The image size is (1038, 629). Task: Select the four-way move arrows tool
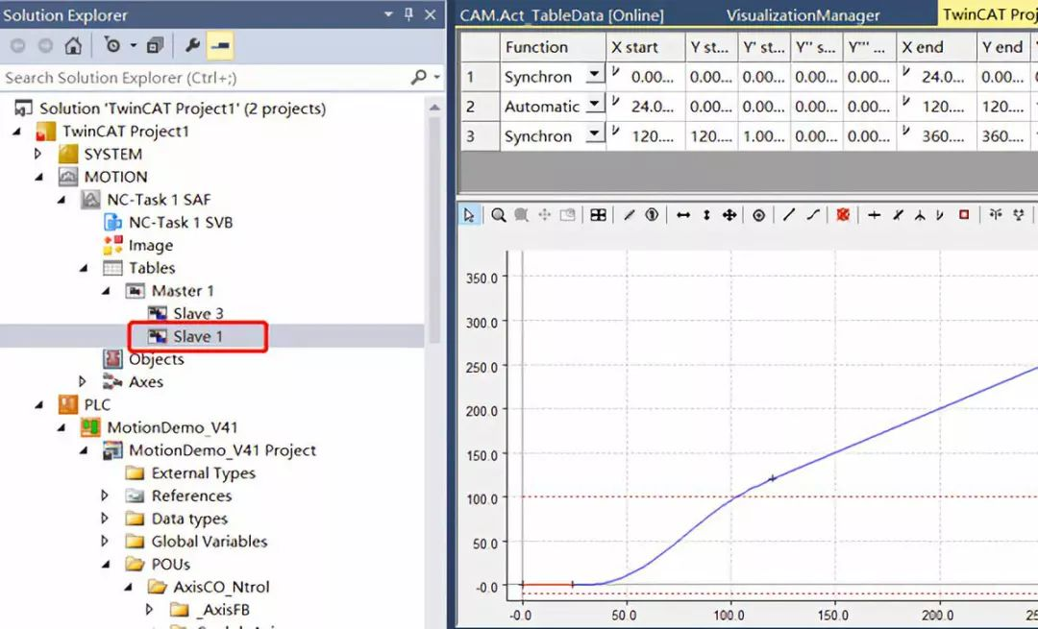729,215
